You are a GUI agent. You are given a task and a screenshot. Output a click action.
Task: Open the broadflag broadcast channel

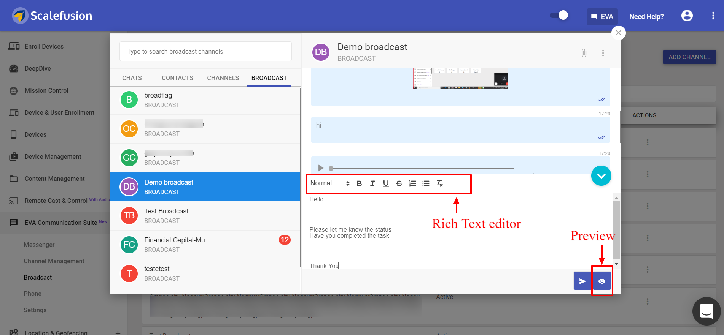pos(205,100)
